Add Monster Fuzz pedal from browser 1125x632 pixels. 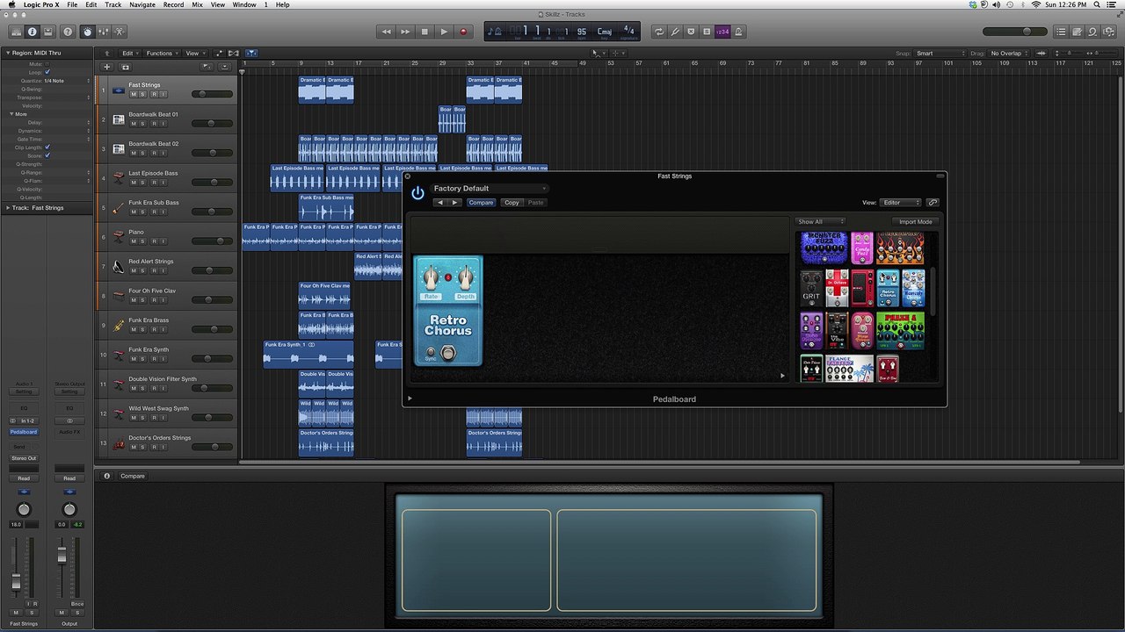coord(824,248)
